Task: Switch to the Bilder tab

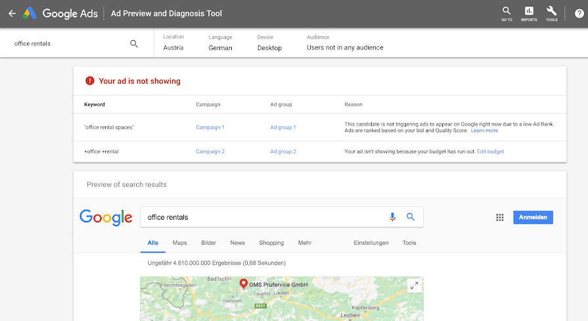Action: pos(208,243)
